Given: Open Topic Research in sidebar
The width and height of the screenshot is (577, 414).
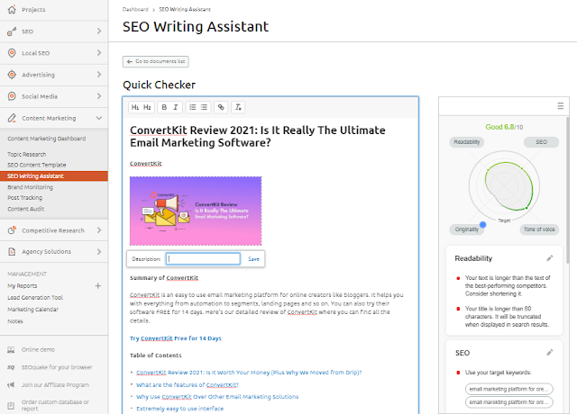Looking at the screenshot, I should click(27, 154).
